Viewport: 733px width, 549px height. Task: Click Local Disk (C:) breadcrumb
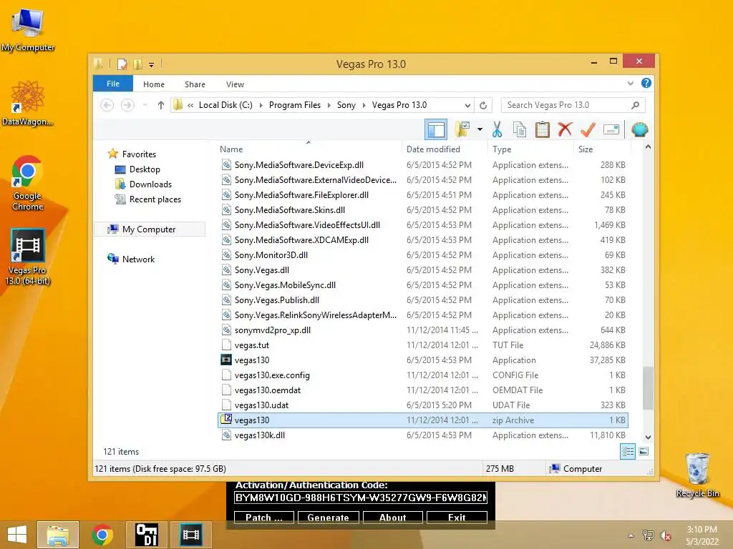[225, 105]
